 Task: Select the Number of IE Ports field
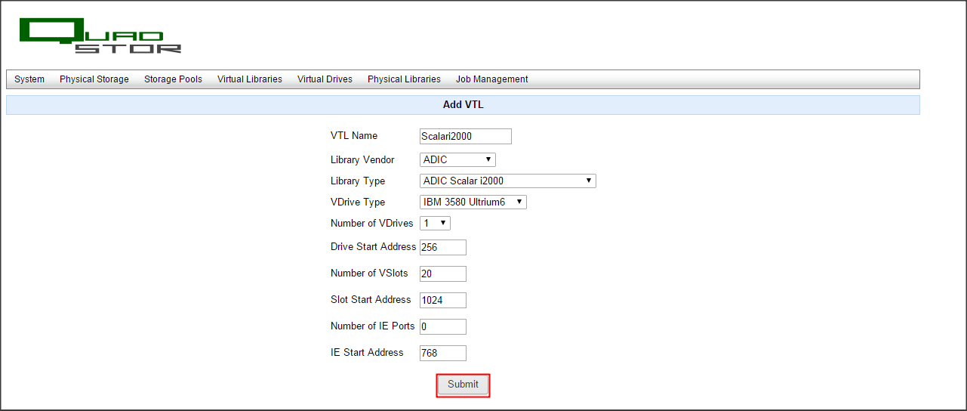(x=443, y=326)
